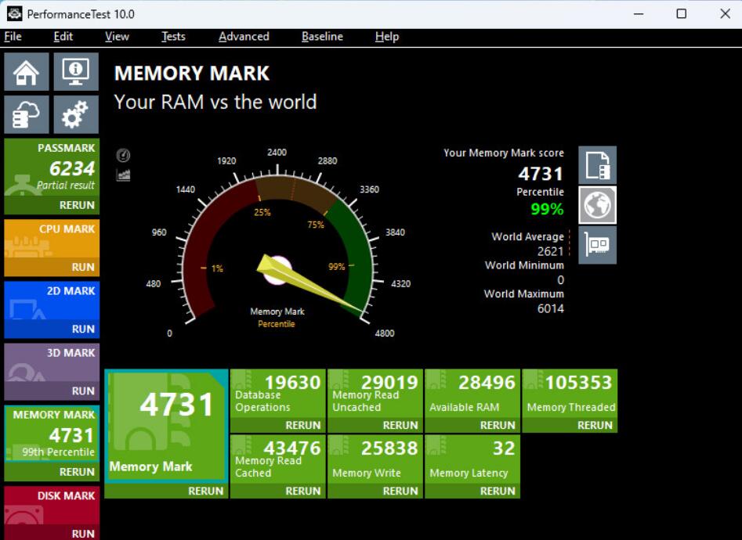
Task: Click the gauge needle on the dial
Action: pyautogui.click(x=309, y=285)
